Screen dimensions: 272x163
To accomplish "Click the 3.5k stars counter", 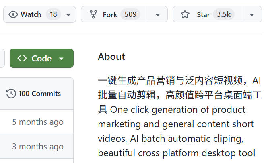I will (224, 14).
